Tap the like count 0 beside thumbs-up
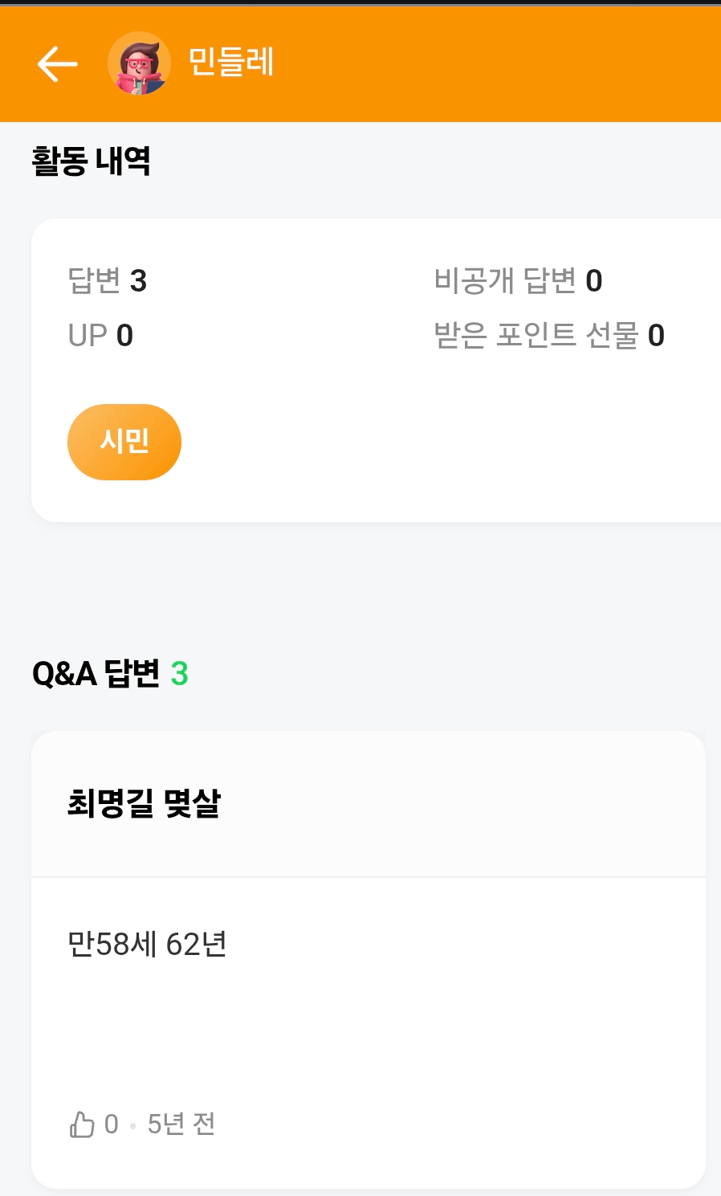The width and height of the screenshot is (721, 1196). 112,1124
